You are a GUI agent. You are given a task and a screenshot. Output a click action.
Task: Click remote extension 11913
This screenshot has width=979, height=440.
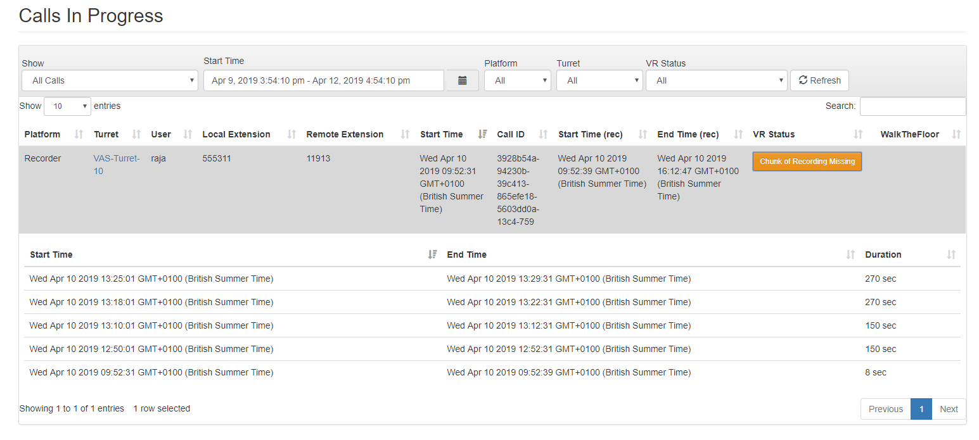[x=318, y=158]
